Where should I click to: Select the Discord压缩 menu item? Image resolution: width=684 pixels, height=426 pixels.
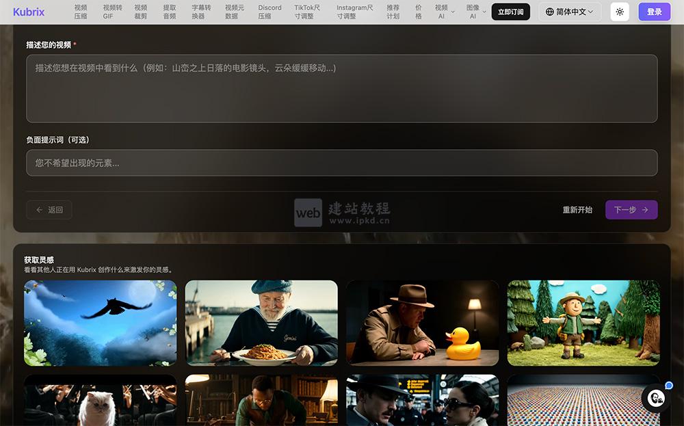(269, 12)
